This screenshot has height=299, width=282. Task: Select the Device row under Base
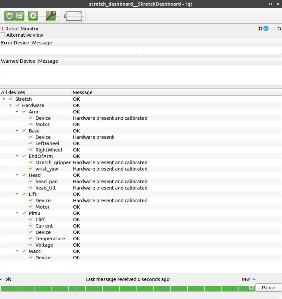[141, 137]
